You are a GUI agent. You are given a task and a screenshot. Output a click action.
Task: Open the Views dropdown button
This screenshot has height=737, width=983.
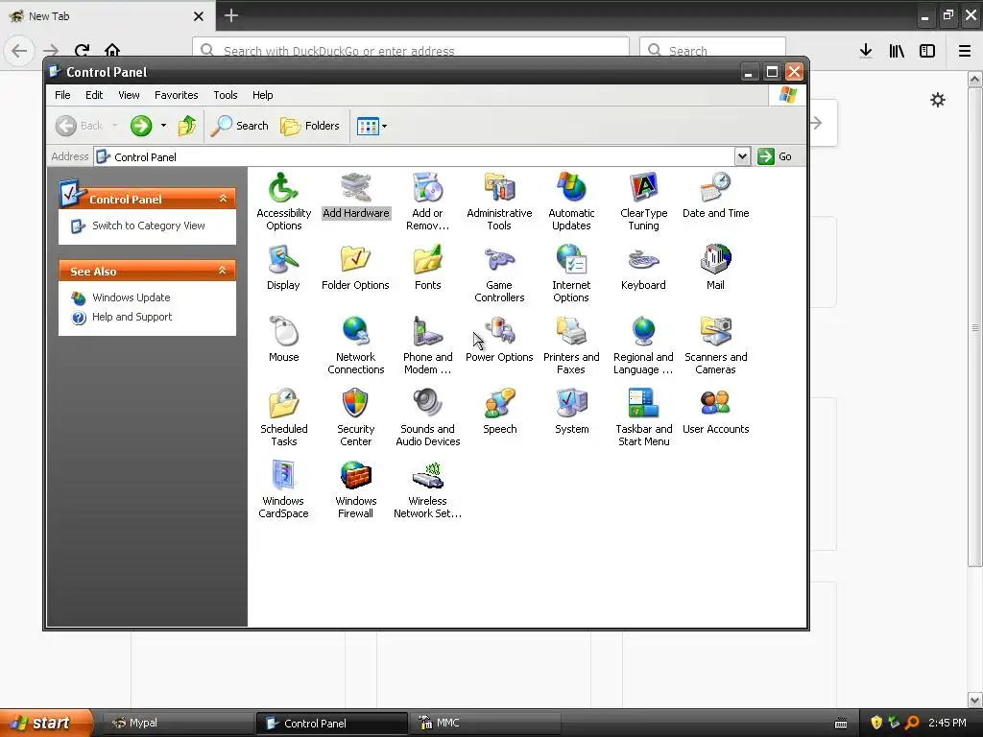coord(372,126)
